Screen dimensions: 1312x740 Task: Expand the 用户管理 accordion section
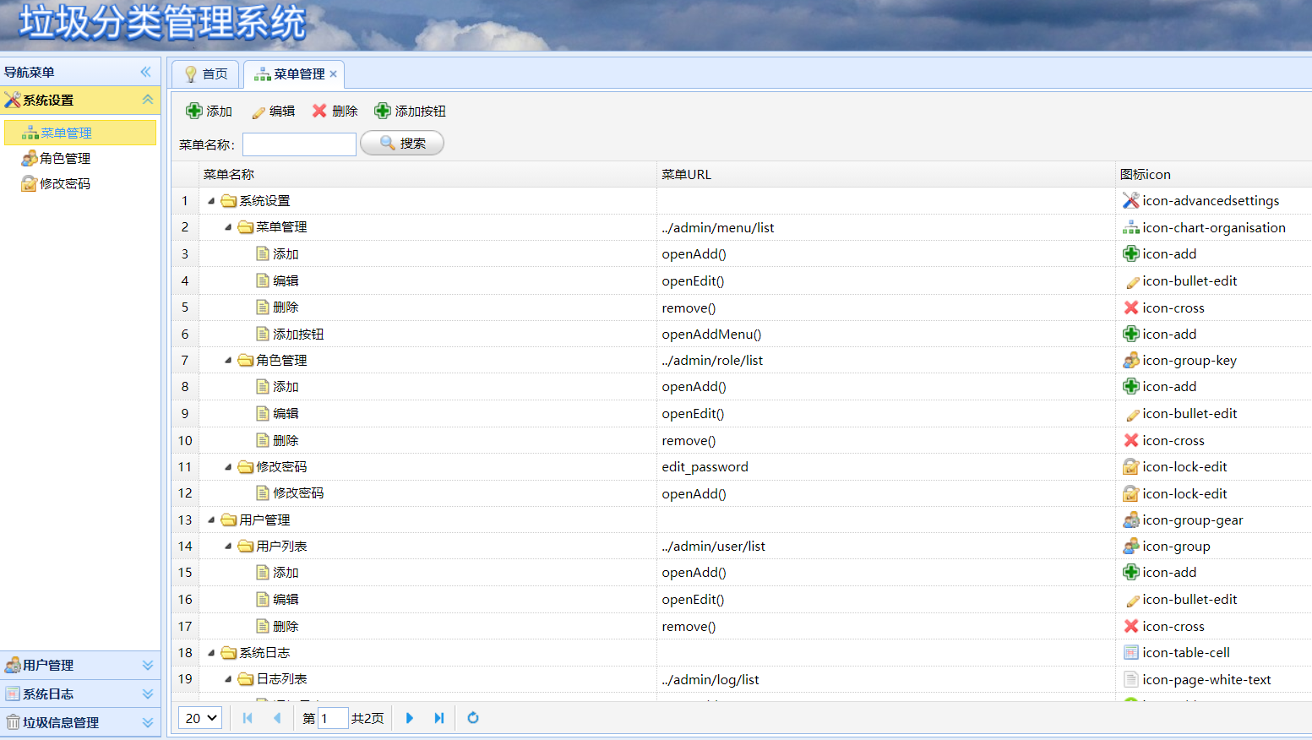(147, 666)
